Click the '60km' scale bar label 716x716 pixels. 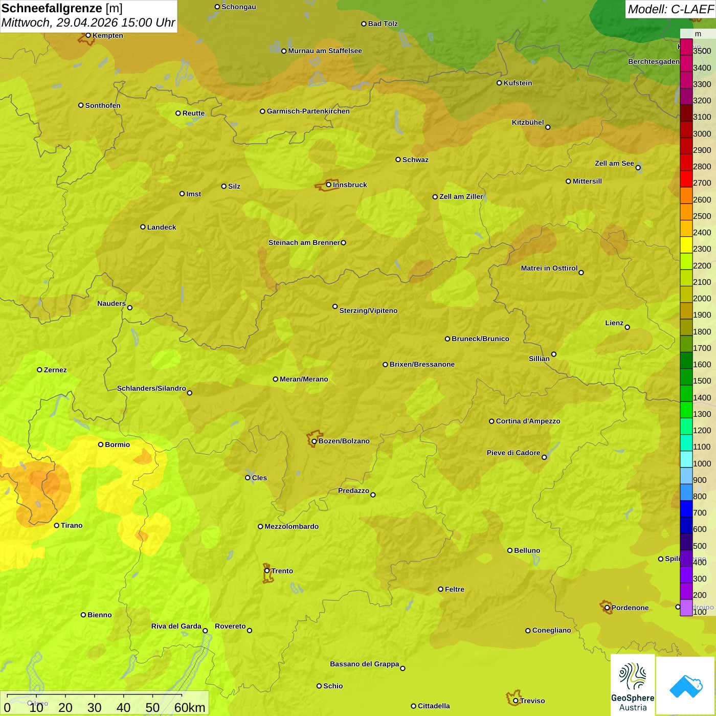coord(190,707)
